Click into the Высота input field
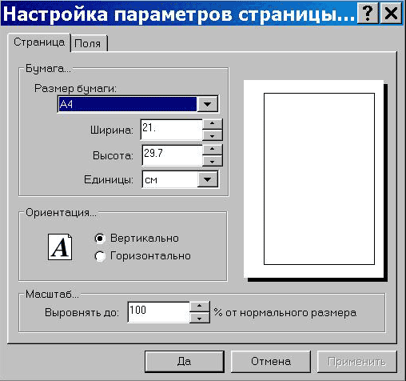 pyautogui.click(x=172, y=155)
